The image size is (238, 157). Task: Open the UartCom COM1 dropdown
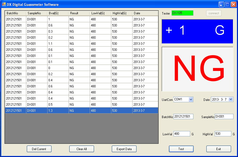pos(191,99)
